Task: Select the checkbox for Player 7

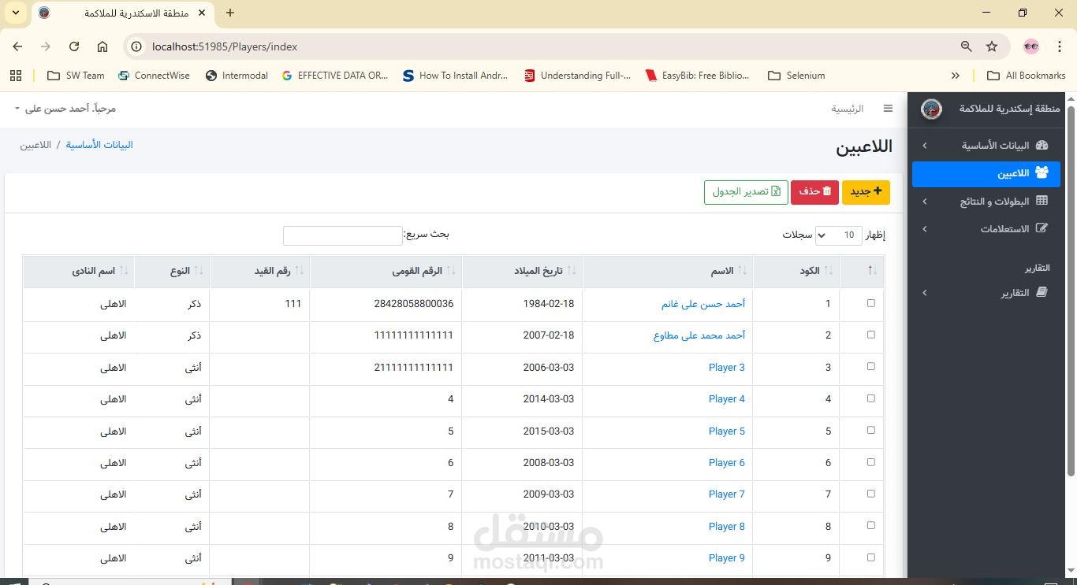Action: point(871,494)
